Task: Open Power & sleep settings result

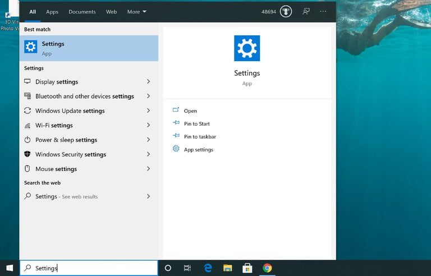Action: 89,140
